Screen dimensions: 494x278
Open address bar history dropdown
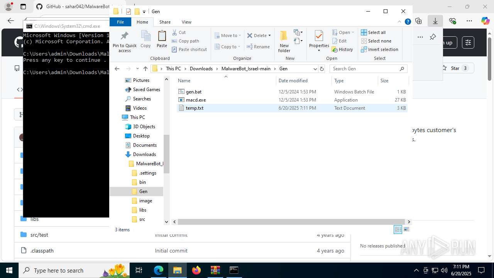coord(315,69)
